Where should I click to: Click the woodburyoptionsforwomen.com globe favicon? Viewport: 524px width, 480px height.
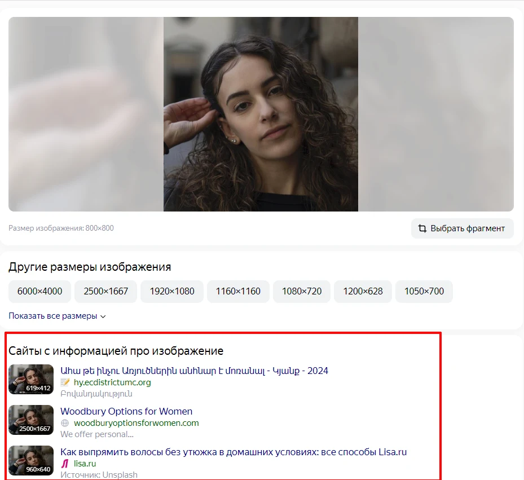tap(65, 423)
